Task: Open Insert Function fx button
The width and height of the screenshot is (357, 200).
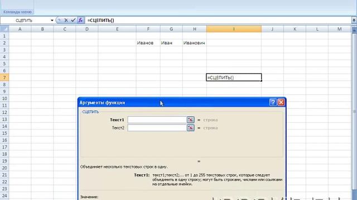Action: point(80,20)
